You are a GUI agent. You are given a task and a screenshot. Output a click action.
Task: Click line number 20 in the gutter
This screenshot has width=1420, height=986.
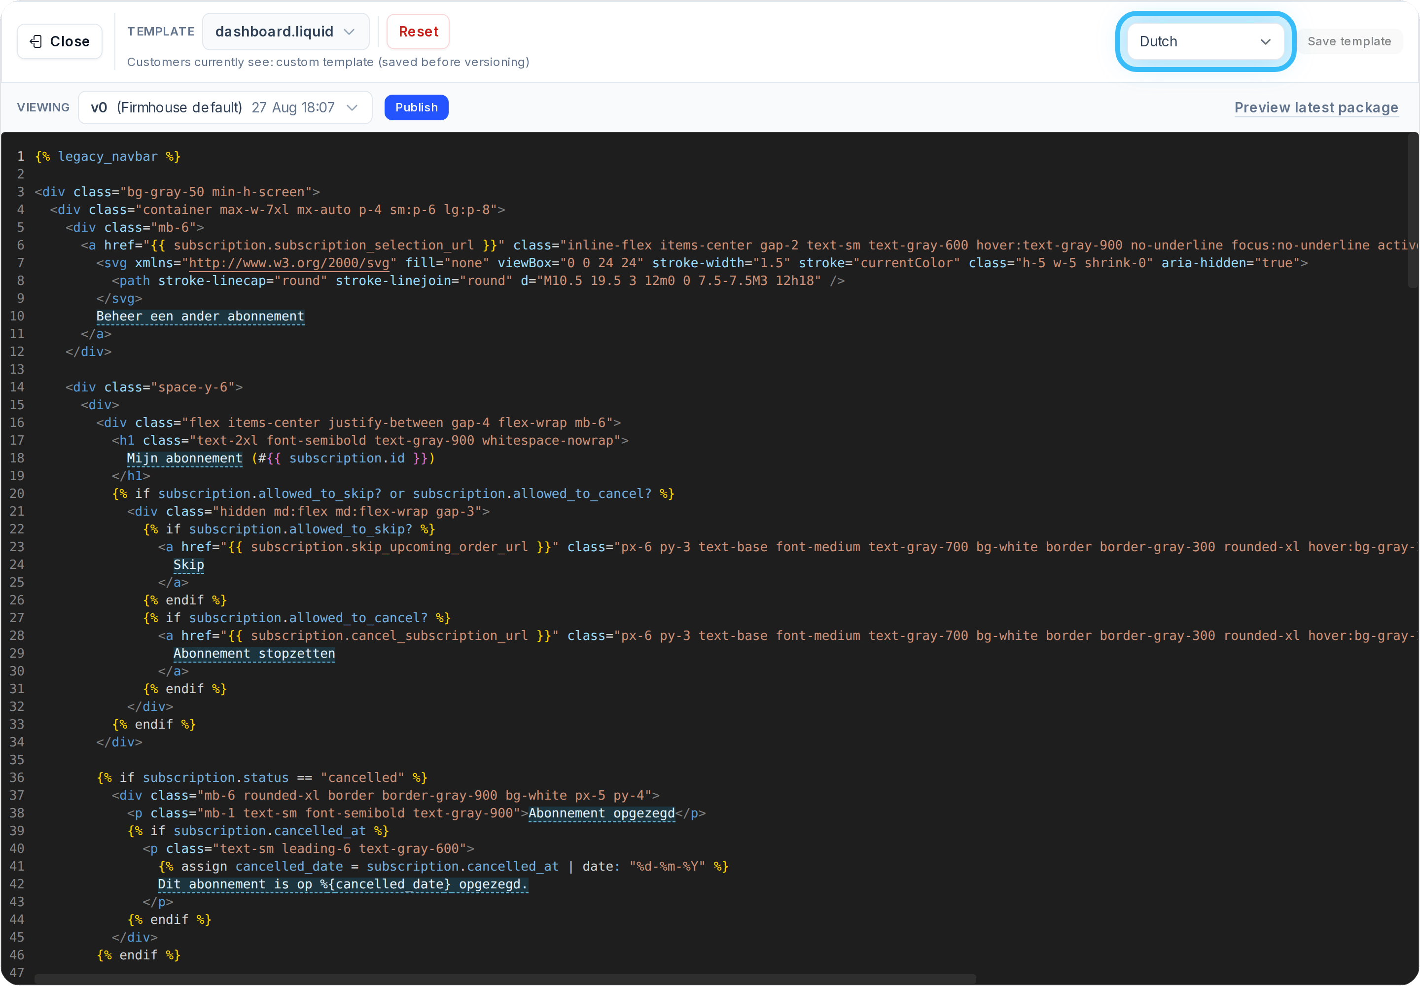coord(17,493)
